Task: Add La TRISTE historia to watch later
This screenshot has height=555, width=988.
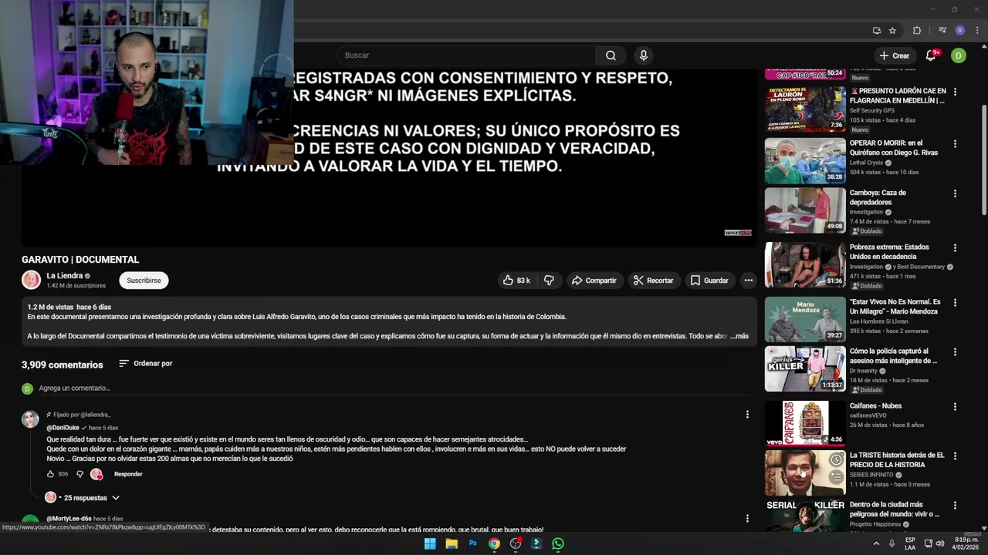Action: [836, 460]
